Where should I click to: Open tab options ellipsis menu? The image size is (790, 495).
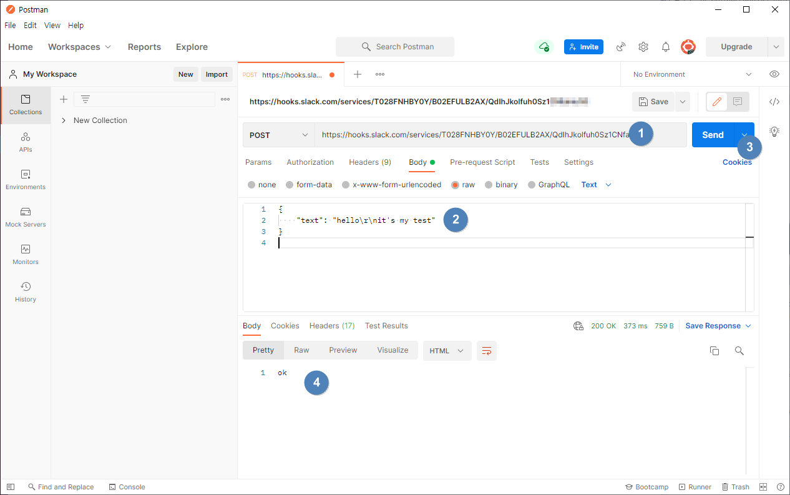pos(379,74)
